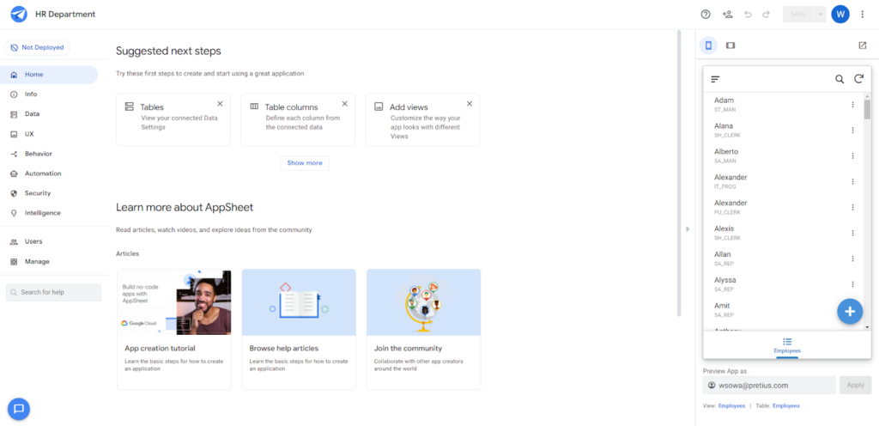The width and height of the screenshot is (879, 426).
Task: Open the Browse help articles card
Action: (x=299, y=330)
